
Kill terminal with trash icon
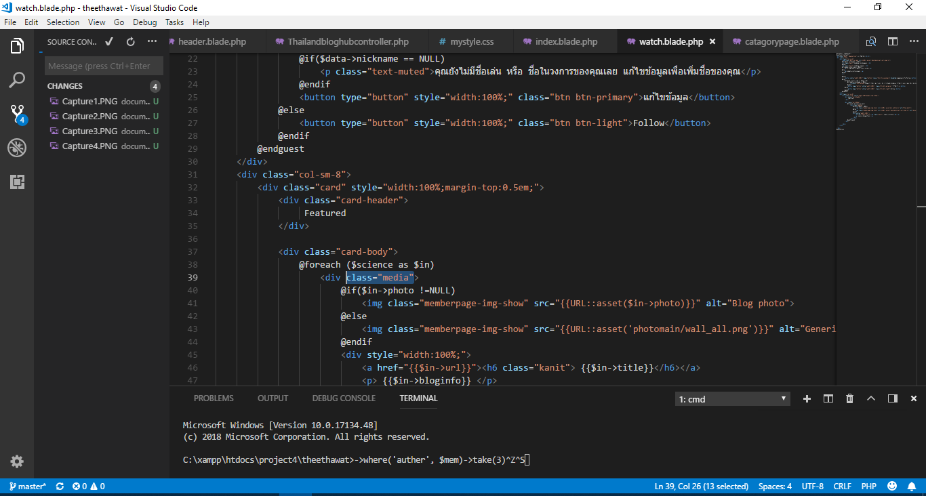[x=849, y=398]
